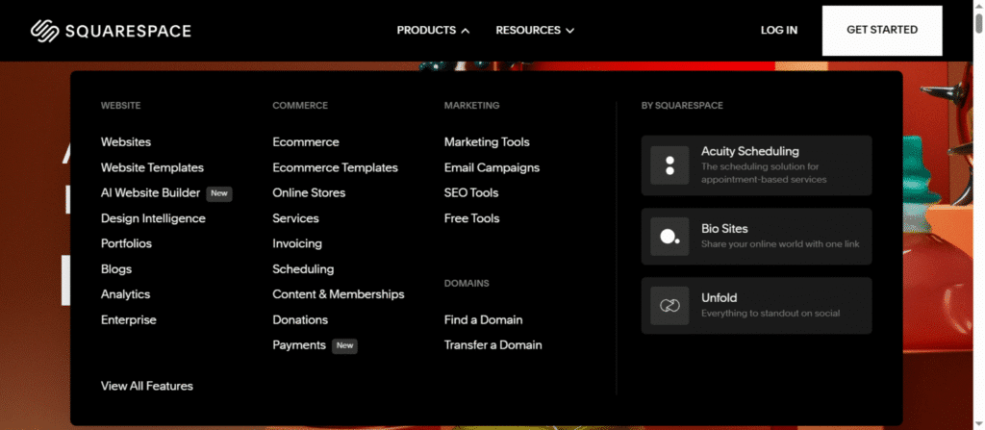Viewport: 985px width, 430px height.
Task: Click View All Features link
Action: click(147, 386)
